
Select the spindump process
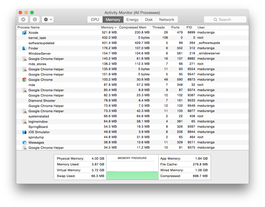point(132,137)
